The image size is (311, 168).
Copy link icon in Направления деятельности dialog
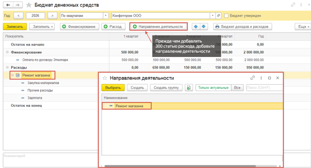point(252,78)
